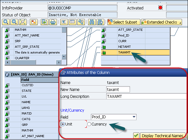Image resolution: width=188 pixels, height=140 pixels.
Task: Click the export icon with green arrow
Action: click(45, 22)
